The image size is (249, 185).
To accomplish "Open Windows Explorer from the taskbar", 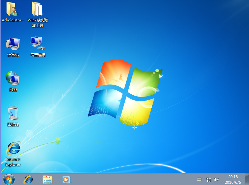I will [47, 179].
